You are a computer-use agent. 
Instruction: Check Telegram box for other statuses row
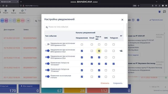tap(114, 77)
